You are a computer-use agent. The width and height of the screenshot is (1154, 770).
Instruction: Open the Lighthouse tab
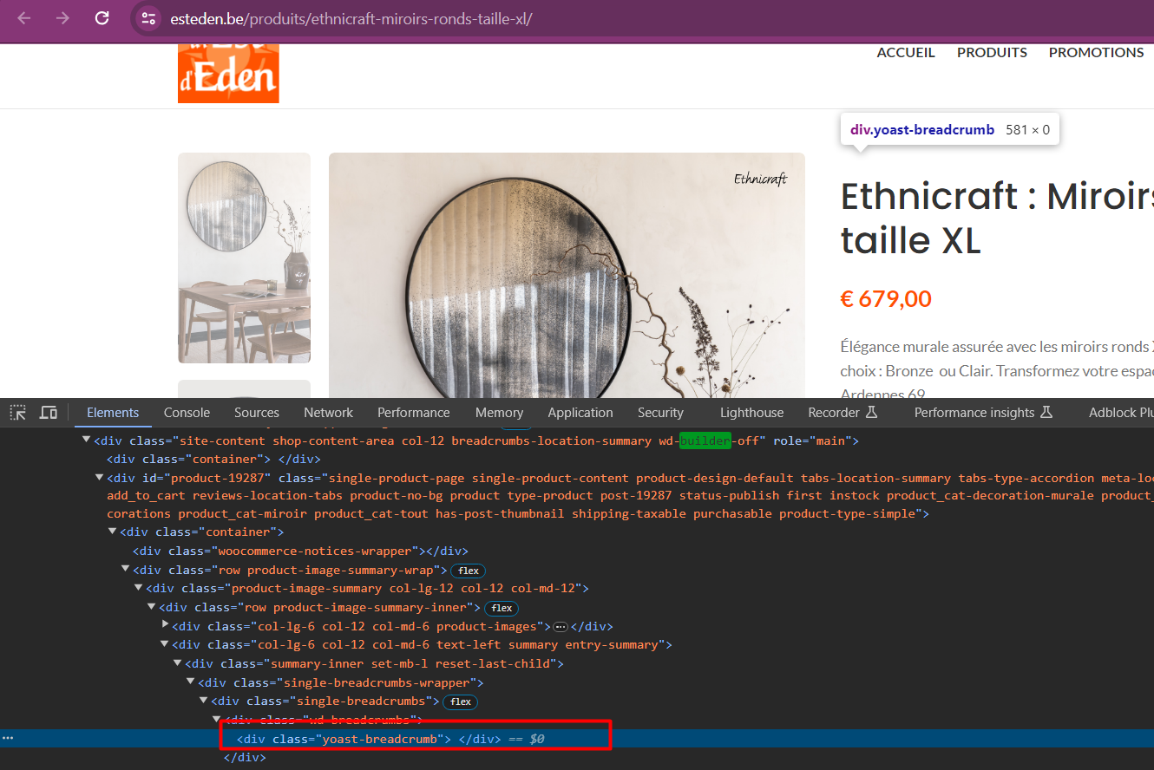click(x=751, y=413)
